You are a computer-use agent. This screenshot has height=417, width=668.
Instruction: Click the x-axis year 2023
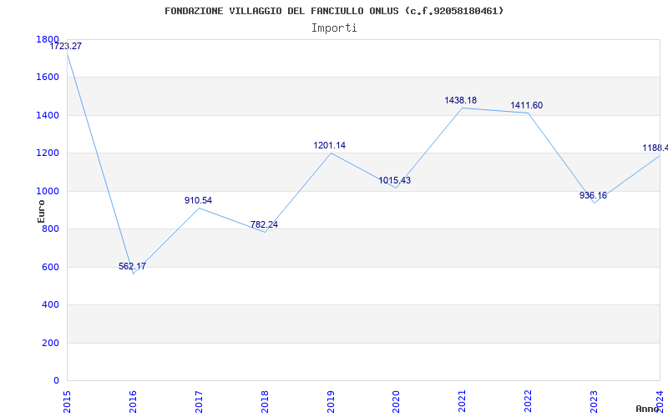click(x=594, y=401)
